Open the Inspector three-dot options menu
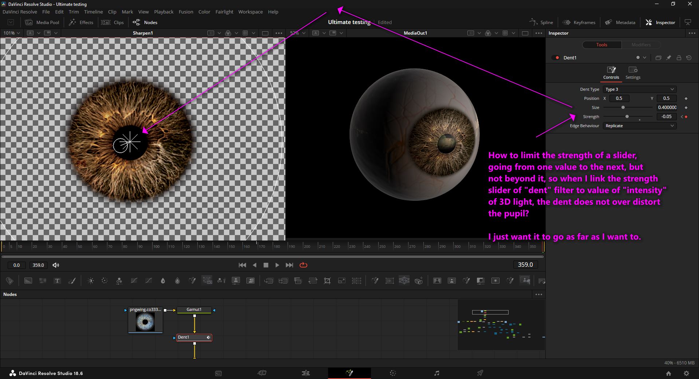 pos(692,33)
